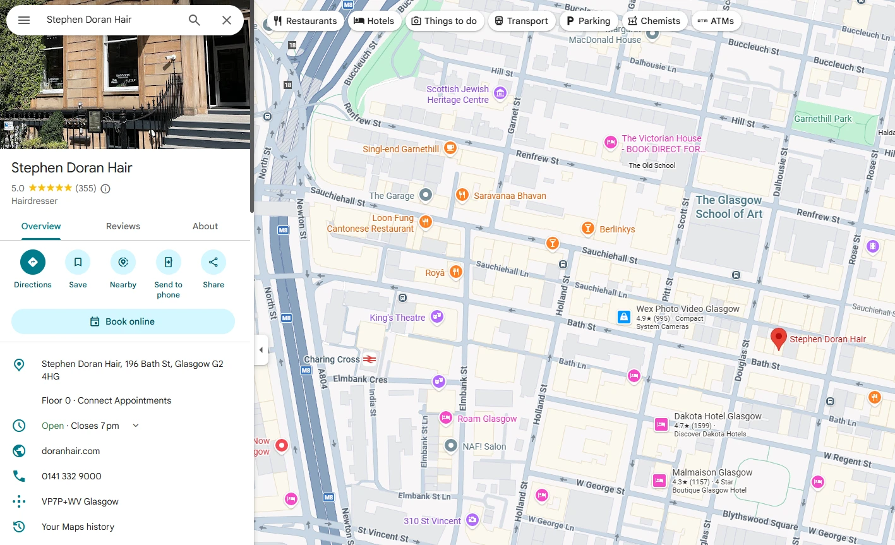The image size is (895, 545).
Task: Select The Victorian House hotel marker
Action: pos(611,142)
